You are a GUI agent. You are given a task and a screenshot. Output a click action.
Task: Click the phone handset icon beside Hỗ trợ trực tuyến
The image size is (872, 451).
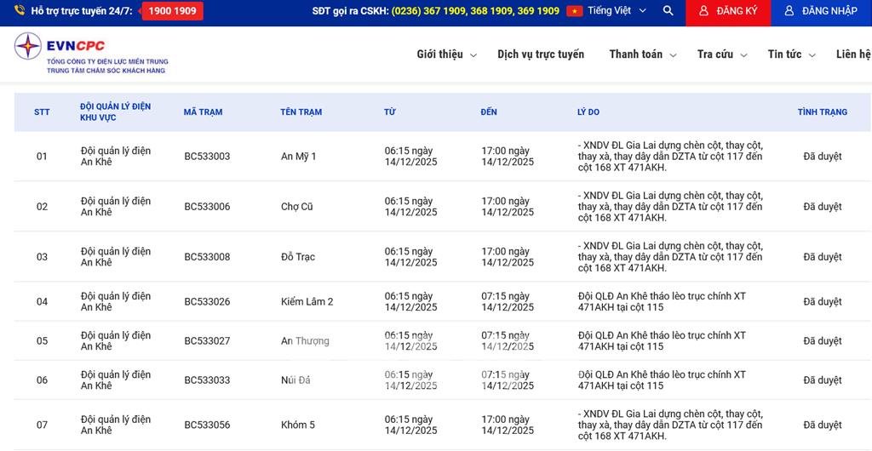[20, 11]
